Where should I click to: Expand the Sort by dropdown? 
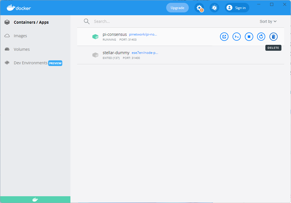268,21
